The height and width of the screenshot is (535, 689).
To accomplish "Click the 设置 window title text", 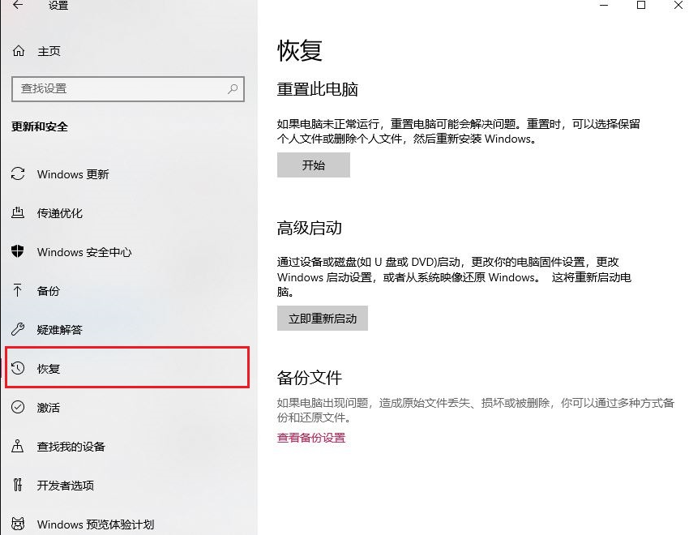I will click(x=58, y=6).
